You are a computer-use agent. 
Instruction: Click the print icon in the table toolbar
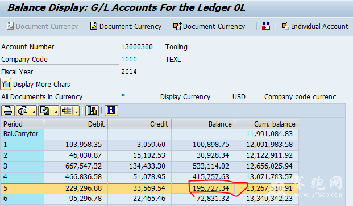[x=8, y=111]
